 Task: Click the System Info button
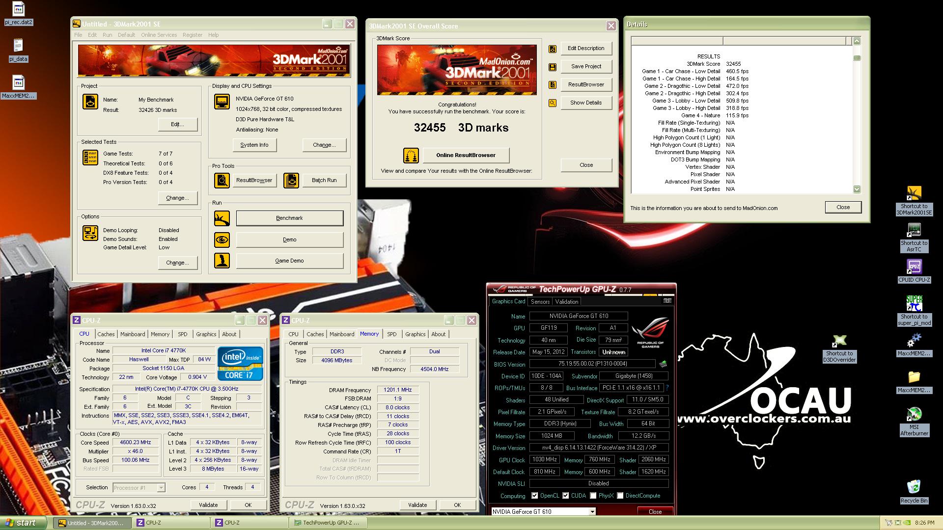coord(254,145)
